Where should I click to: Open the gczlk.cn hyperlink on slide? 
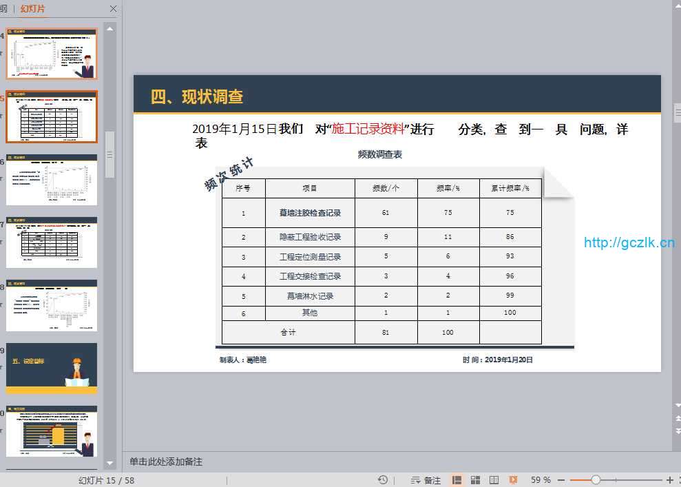point(629,242)
